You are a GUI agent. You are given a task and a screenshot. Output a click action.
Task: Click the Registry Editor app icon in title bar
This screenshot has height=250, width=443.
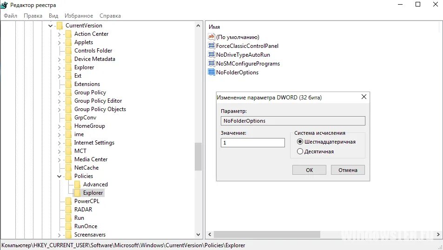(x=4, y=5)
